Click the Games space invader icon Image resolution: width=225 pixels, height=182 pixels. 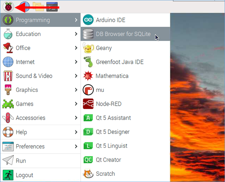point(8,104)
